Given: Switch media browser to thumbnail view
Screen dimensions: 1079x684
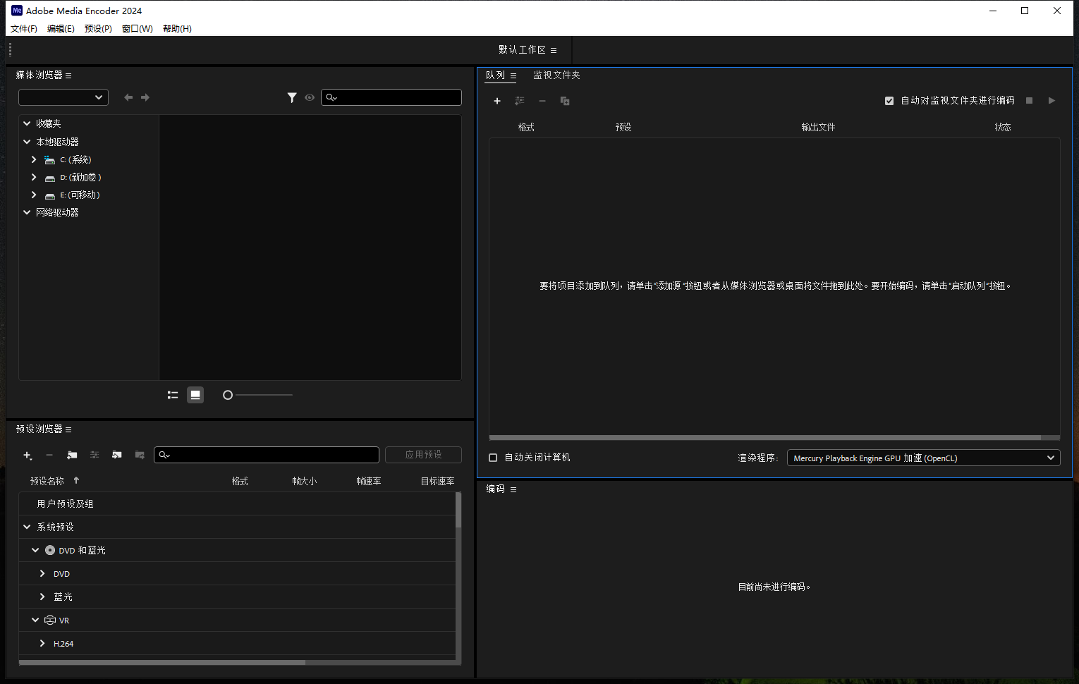Looking at the screenshot, I should pos(195,395).
